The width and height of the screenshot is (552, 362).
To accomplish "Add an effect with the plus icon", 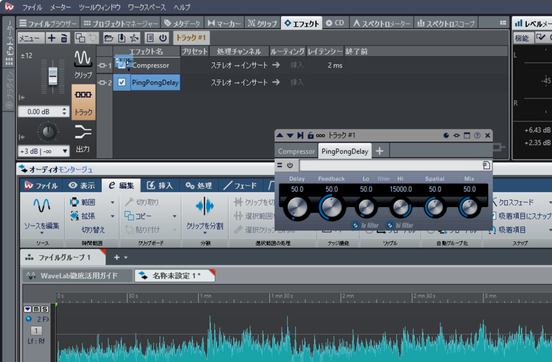I will point(52,38).
